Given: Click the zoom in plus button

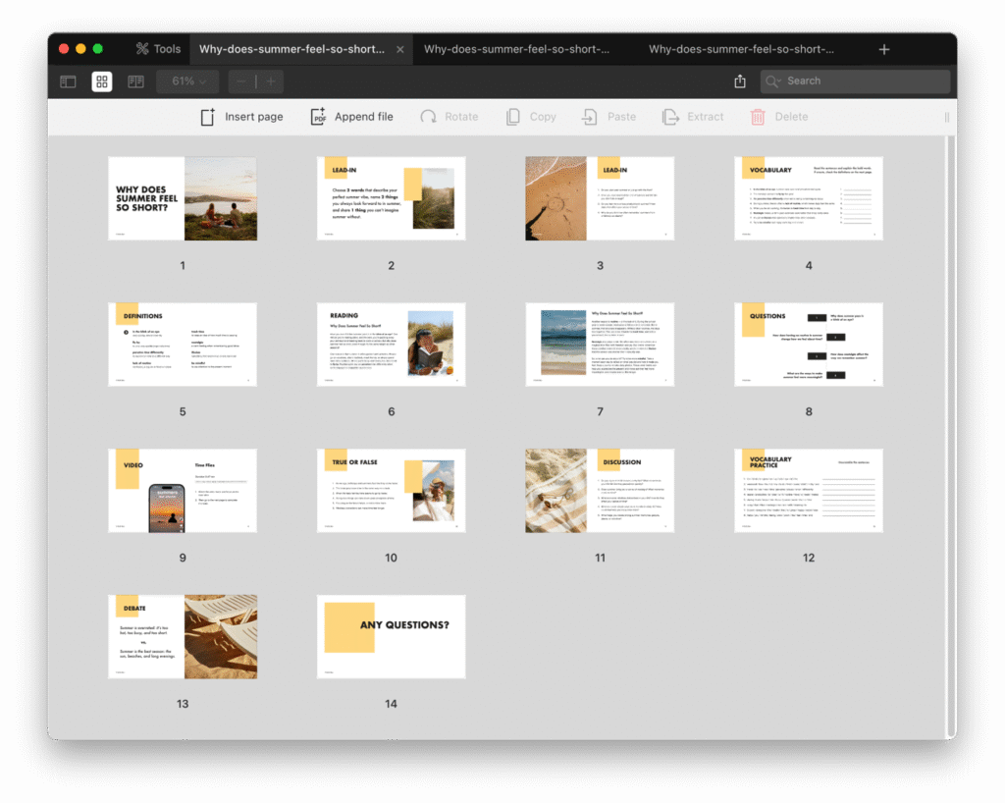Looking at the screenshot, I should tap(271, 81).
